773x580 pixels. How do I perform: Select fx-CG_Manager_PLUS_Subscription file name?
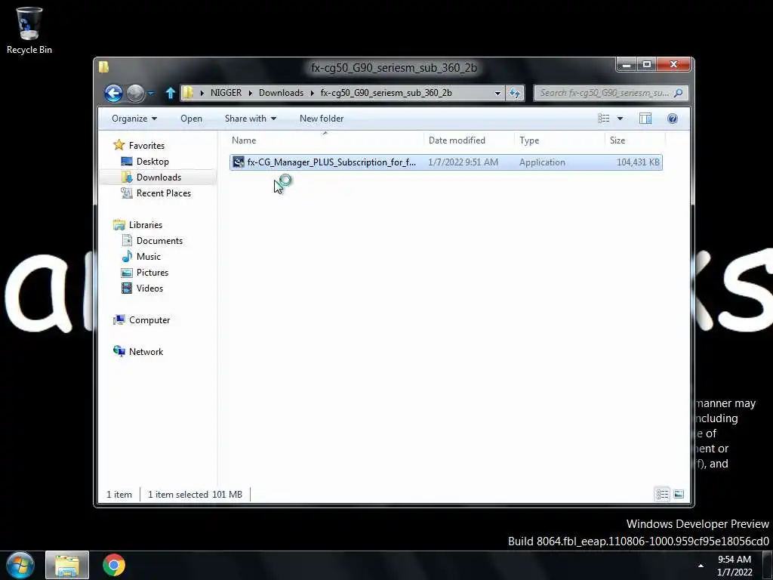click(x=331, y=162)
